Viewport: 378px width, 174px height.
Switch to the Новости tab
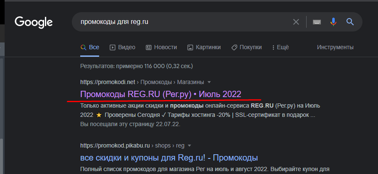[161, 47]
